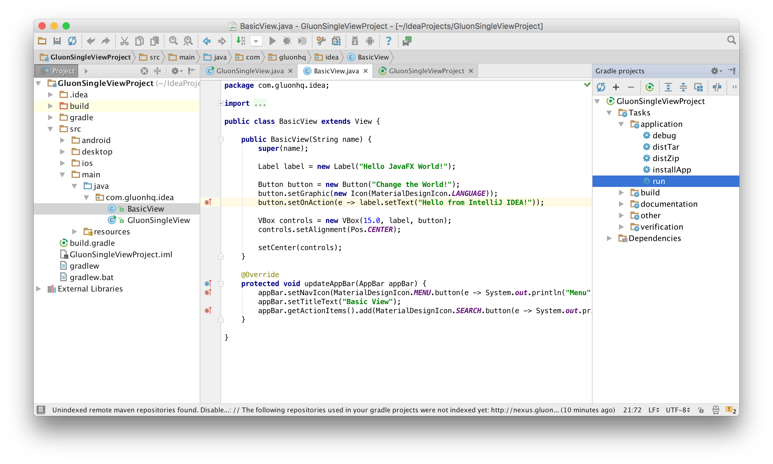Click the Paste clipboard icon
Screen dimensions: 773x464
(155, 41)
